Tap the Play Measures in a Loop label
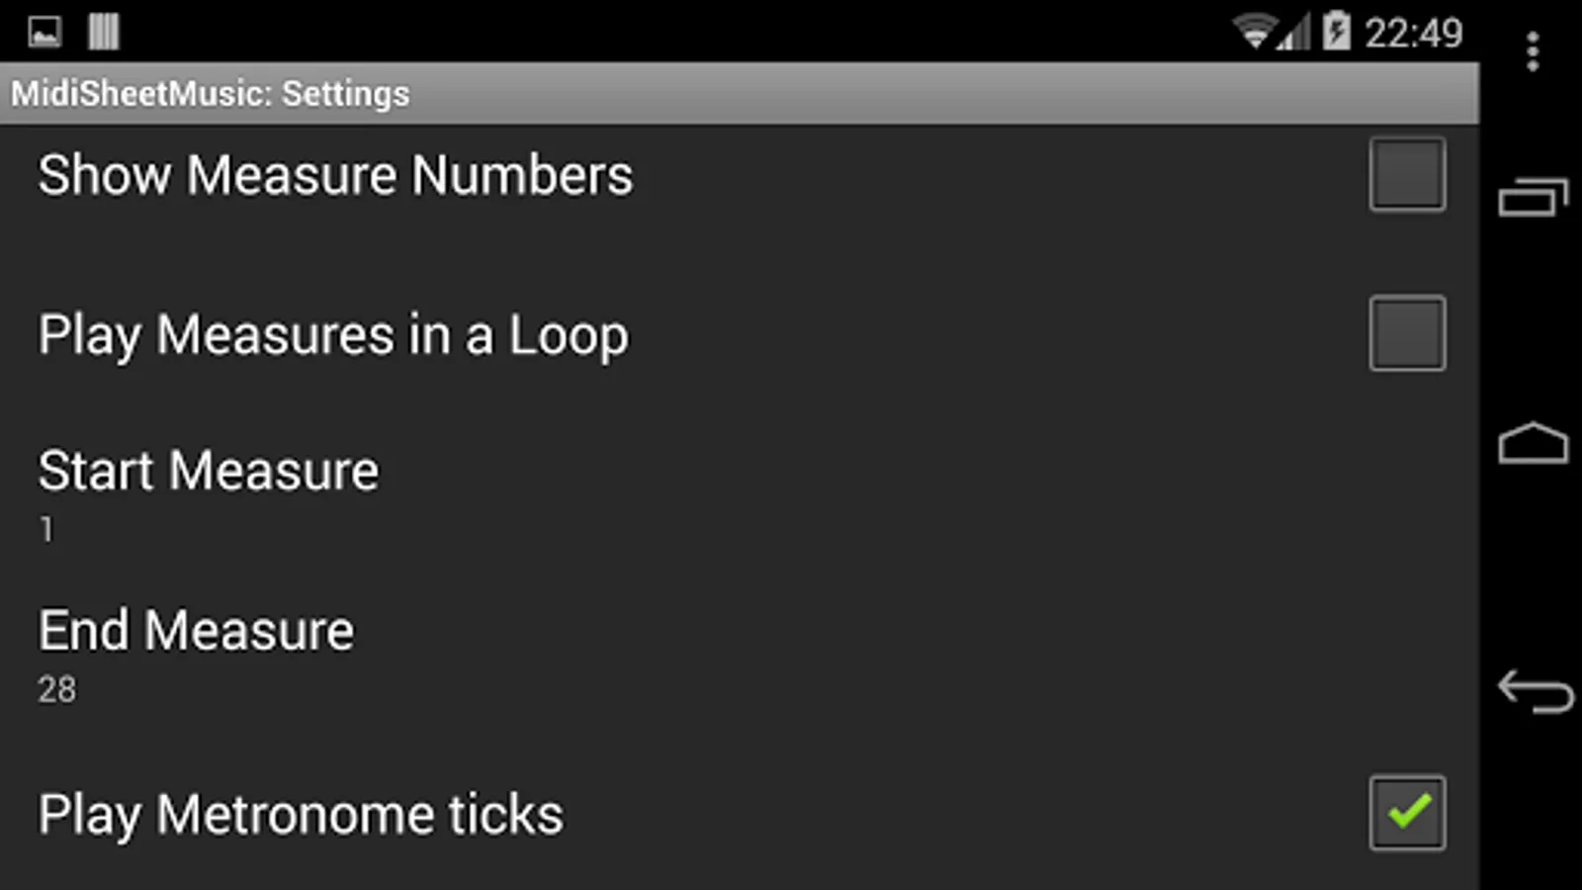 [x=333, y=335]
